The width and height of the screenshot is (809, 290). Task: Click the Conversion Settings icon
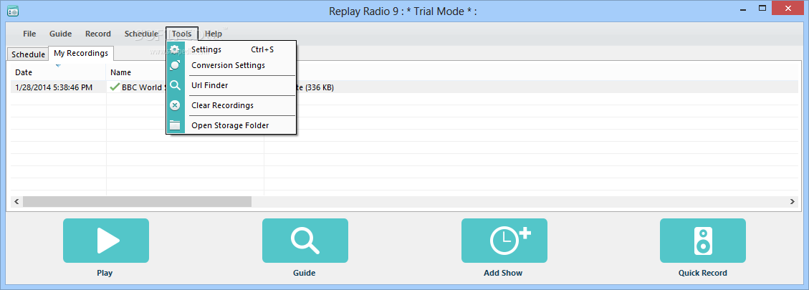(175, 66)
